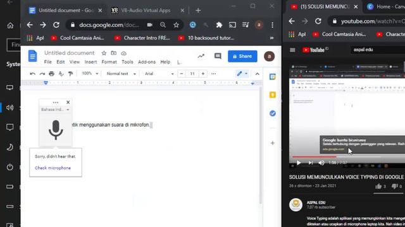Viewport: 405px width, 227px height.
Task: Check the cloud save status icon
Action: click(124, 53)
